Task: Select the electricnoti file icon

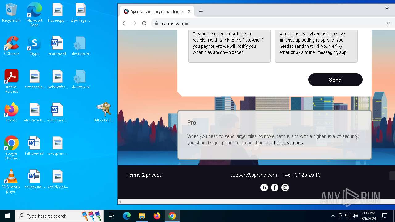Action: [34, 113]
